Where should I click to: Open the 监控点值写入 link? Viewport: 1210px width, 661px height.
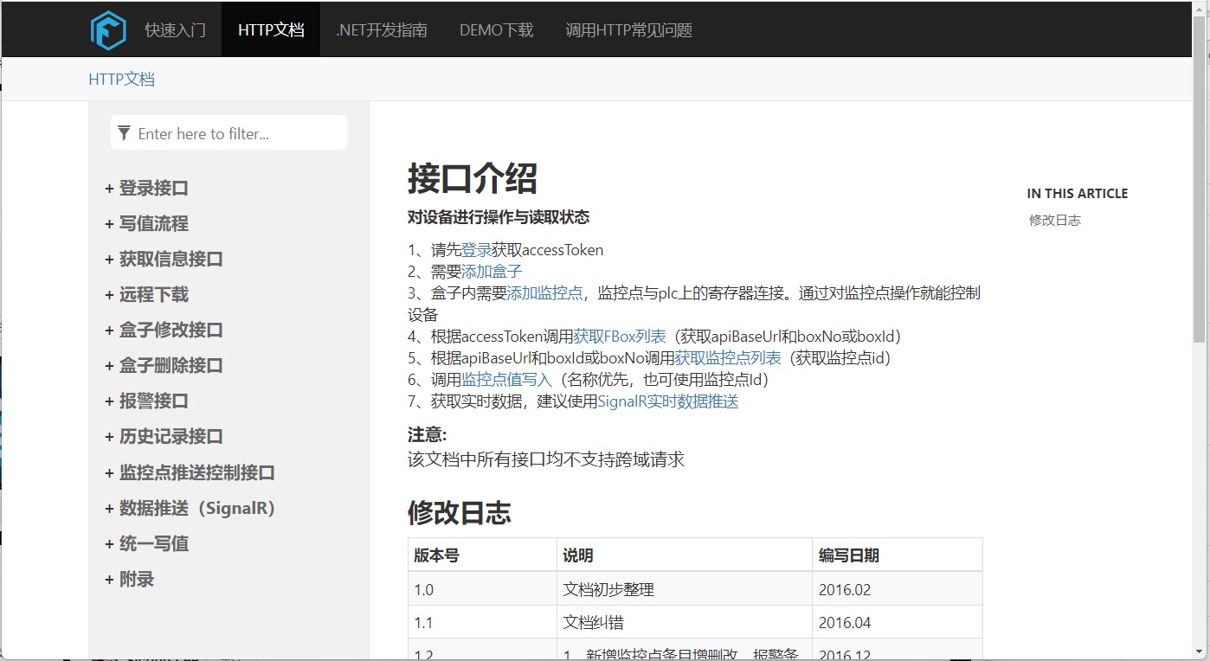click(x=506, y=380)
